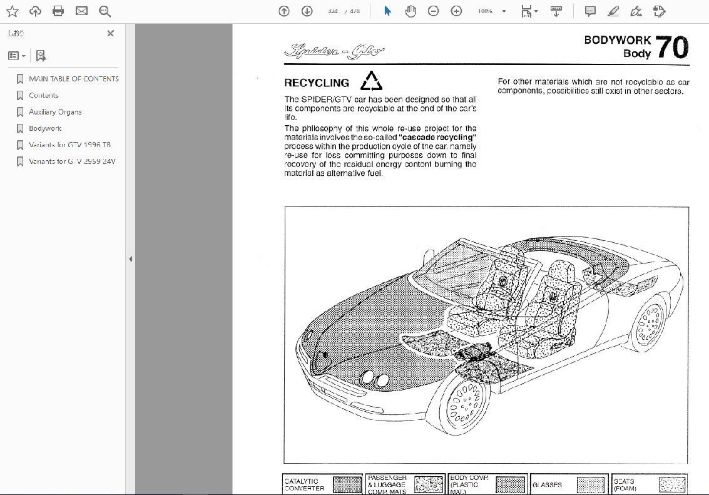Open the Variants for GTV 2959 24V bookmark
This screenshot has width=709, height=495.
pos(73,161)
